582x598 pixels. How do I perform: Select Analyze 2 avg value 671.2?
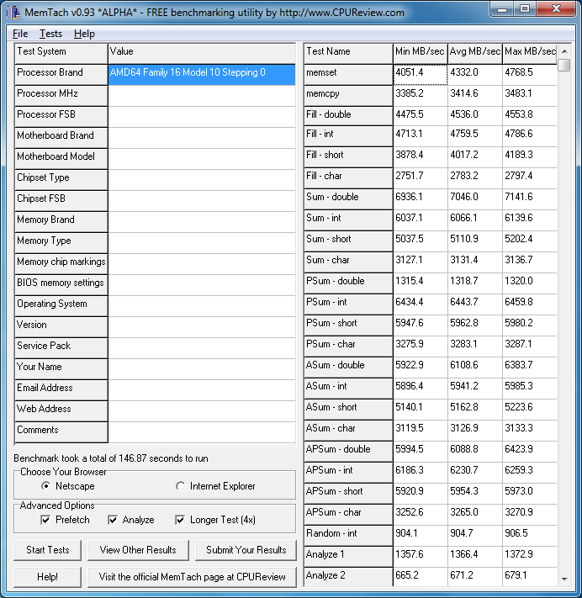click(x=475, y=577)
